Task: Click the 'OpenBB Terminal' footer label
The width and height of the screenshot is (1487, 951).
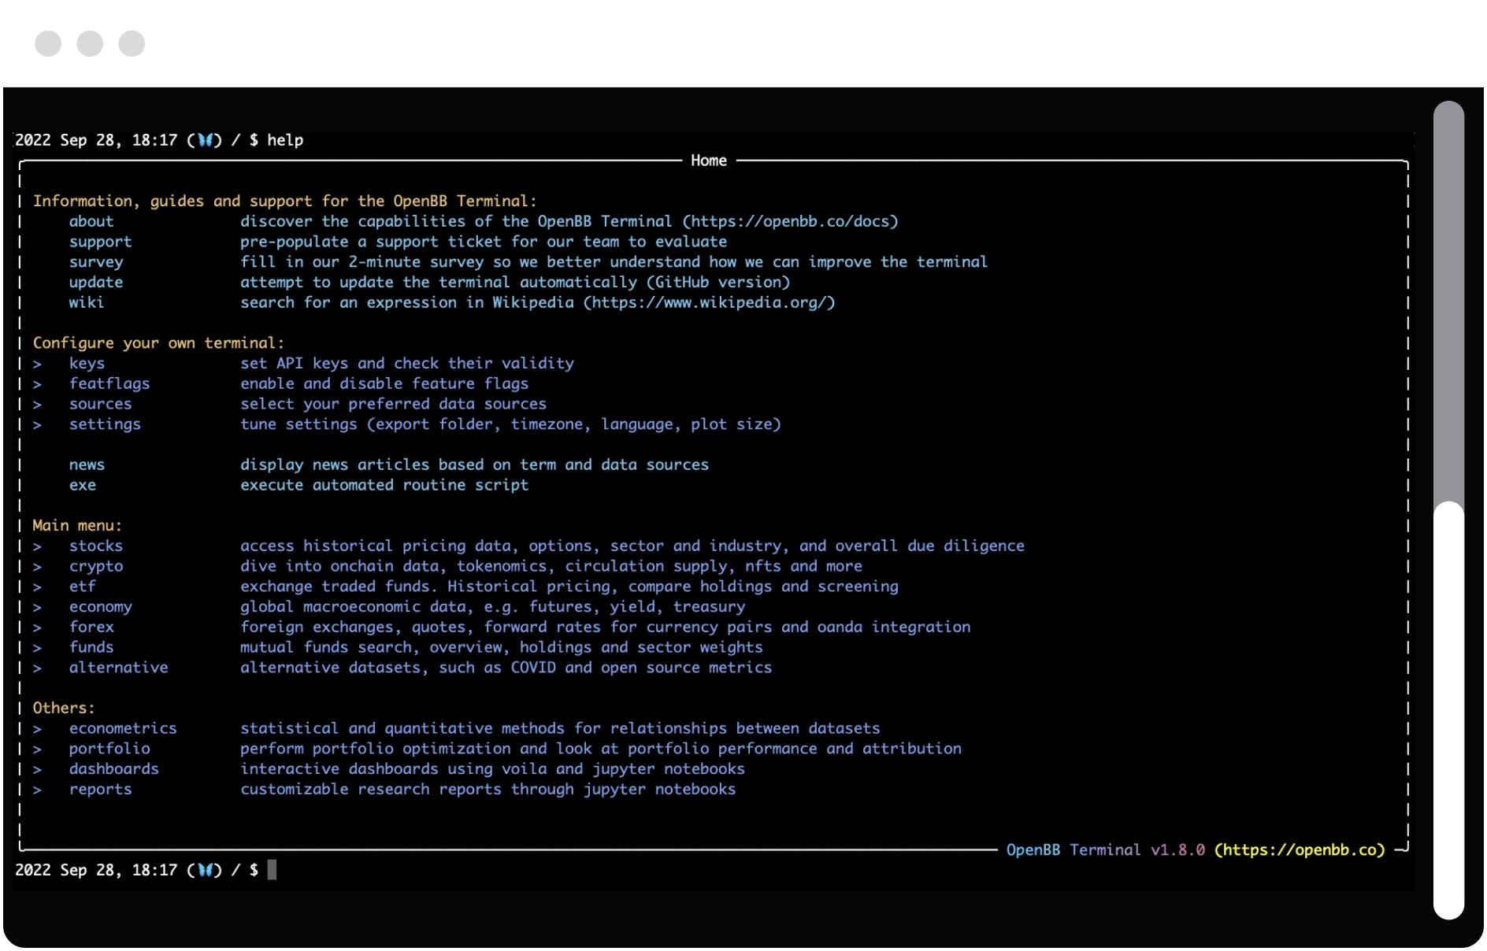Action: 1074,850
